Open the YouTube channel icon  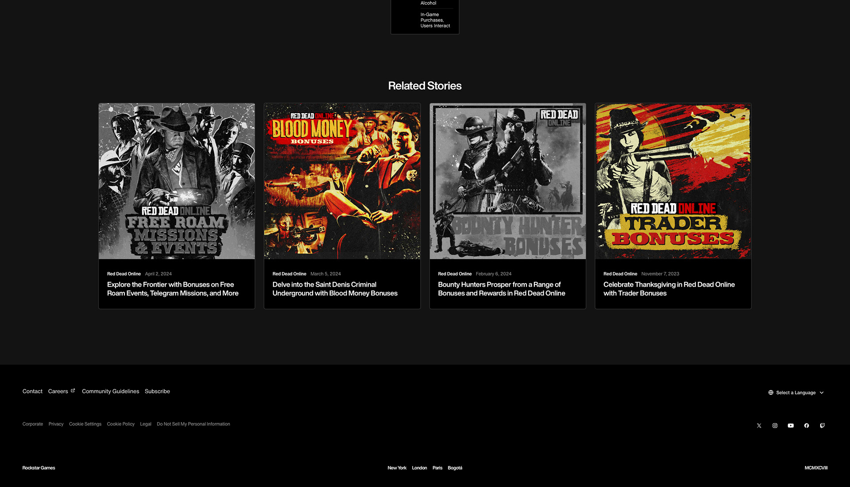pyautogui.click(x=791, y=426)
